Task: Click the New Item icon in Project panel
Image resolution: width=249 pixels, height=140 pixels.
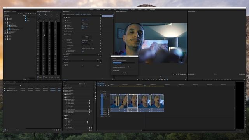Action: click(x=58, y=130)
